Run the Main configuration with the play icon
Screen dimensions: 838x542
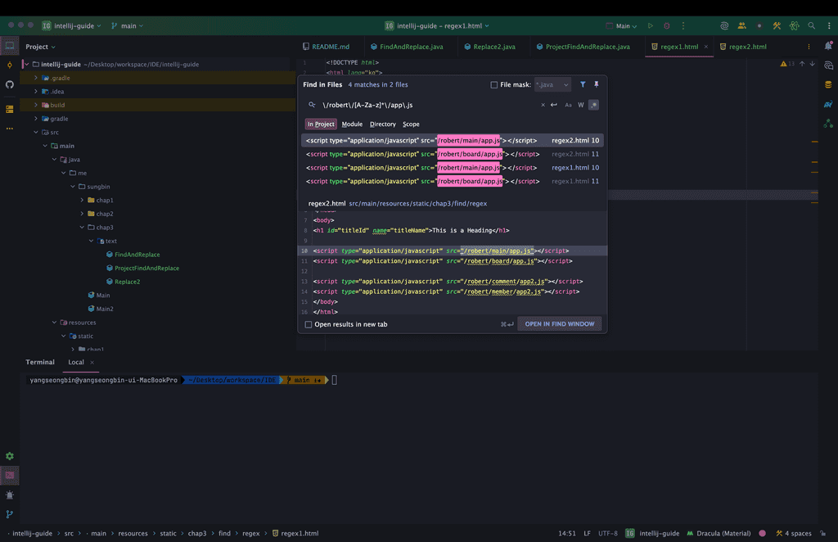pyautogui.click(x=651, y=26)
